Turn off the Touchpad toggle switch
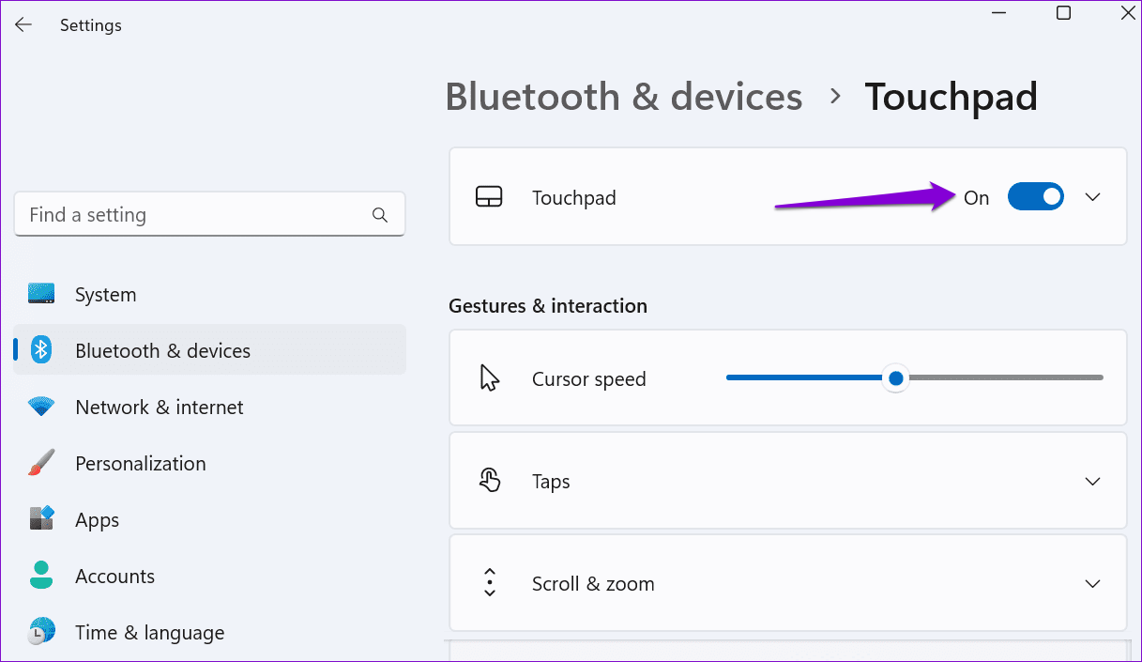 click(x=1035, y=197)
